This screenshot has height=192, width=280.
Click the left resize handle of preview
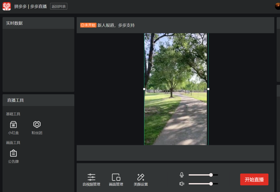[x=144, y=89]
